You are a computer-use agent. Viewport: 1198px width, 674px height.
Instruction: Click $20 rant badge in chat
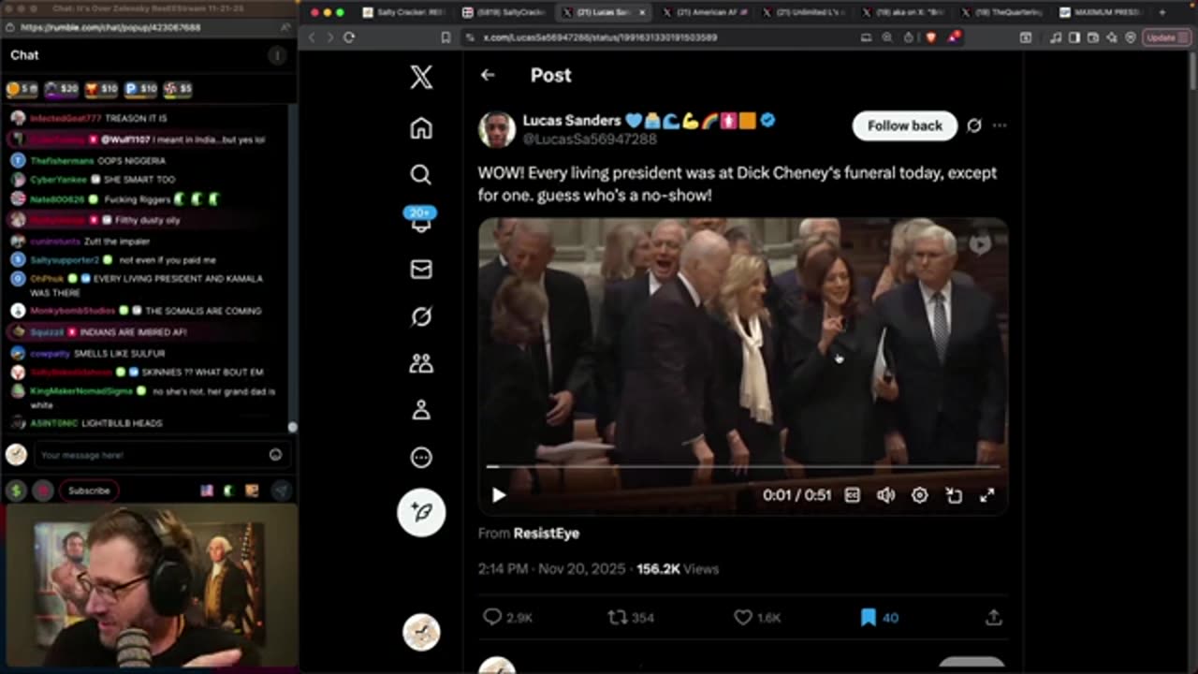pos(62,89)
